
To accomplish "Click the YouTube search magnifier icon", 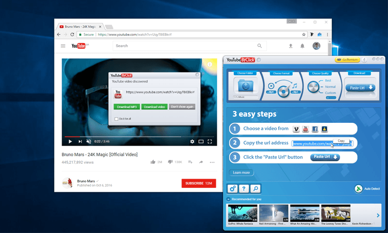I will click(259, 46).
